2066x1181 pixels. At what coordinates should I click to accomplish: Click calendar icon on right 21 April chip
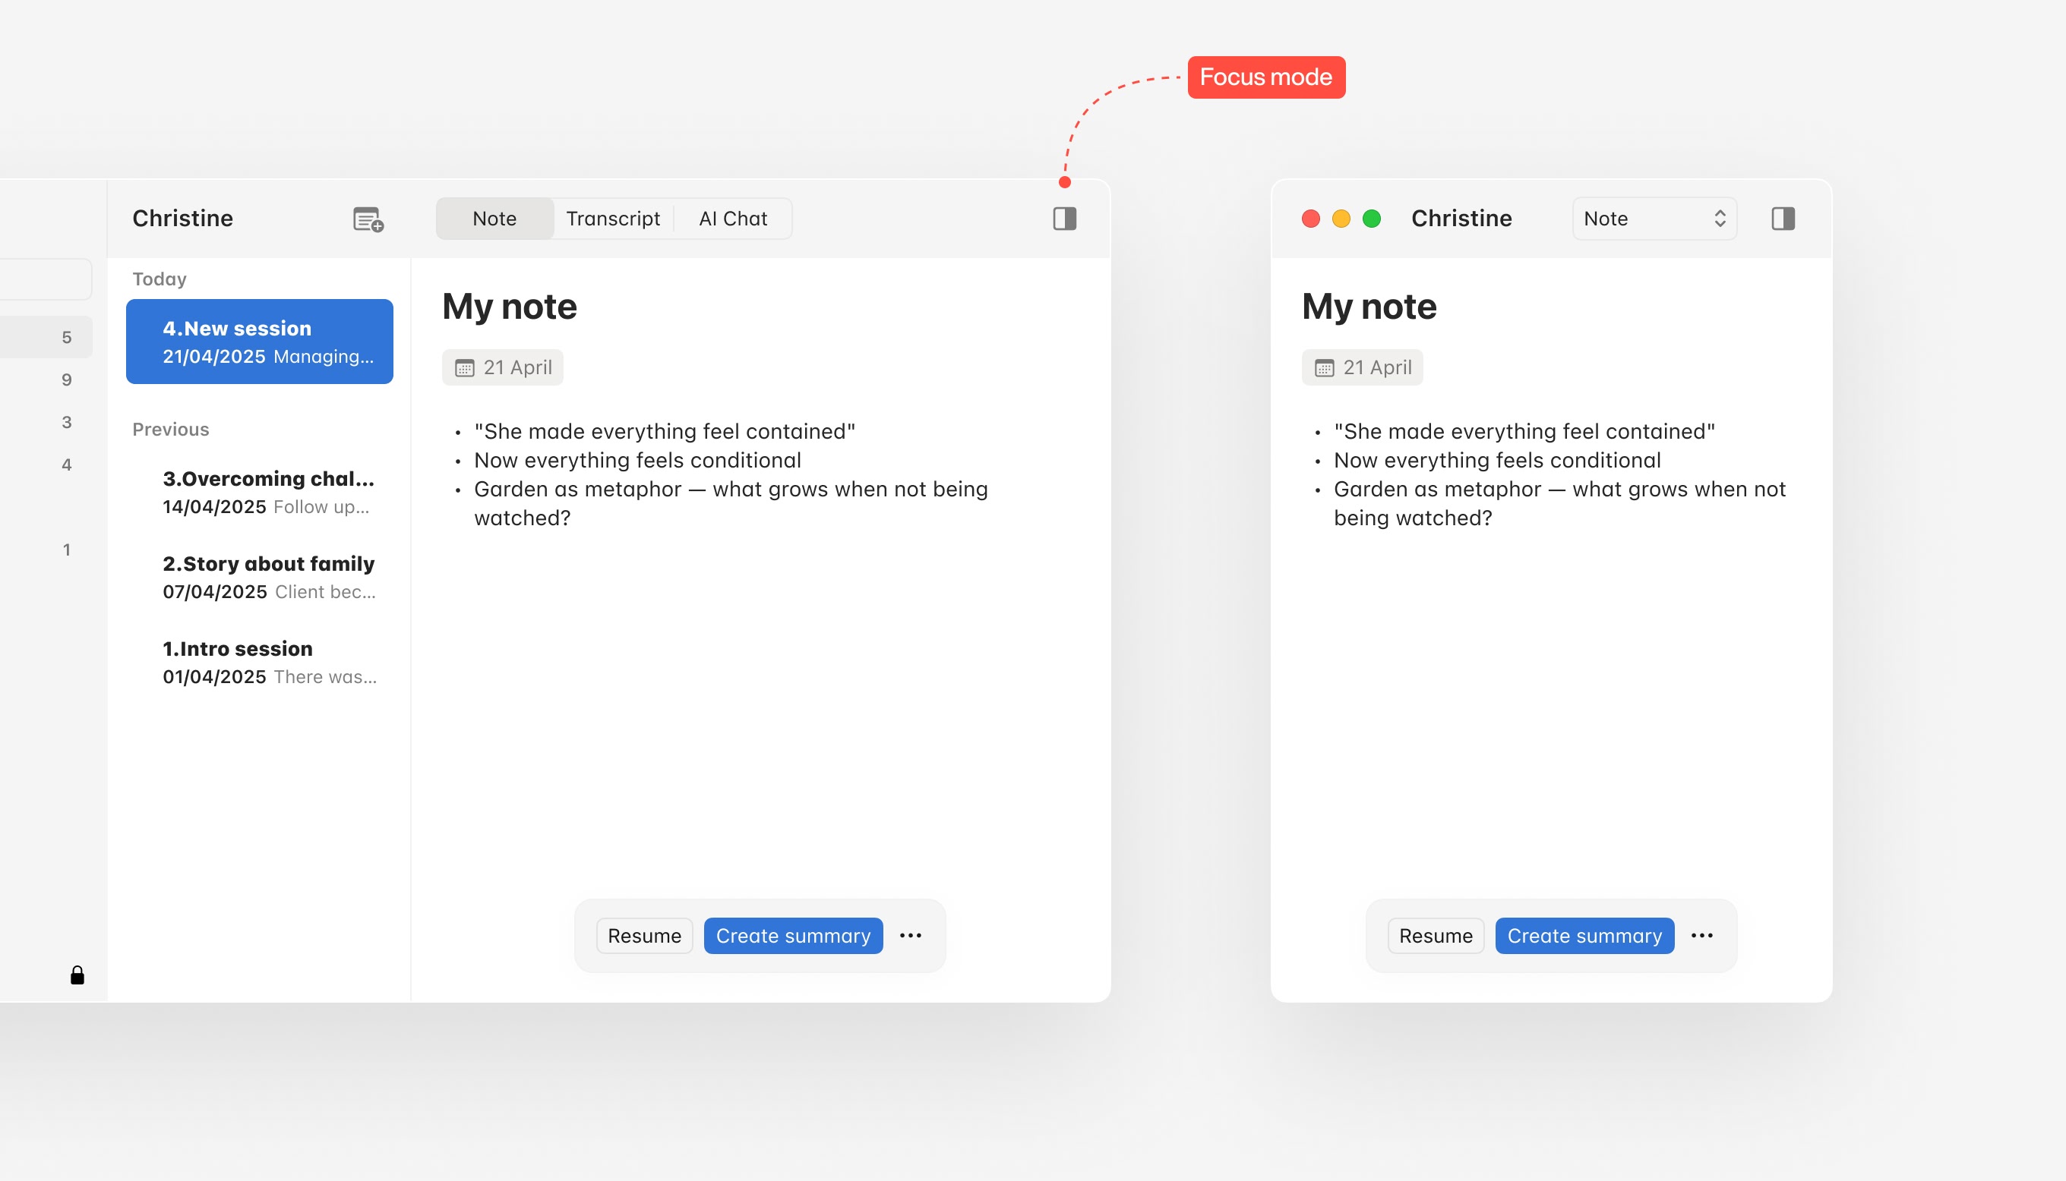pyautogui.click(x=1323, y=368)
